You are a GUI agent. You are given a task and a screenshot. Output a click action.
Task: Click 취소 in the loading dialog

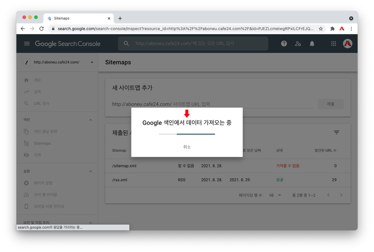click(x=187, y=147)
